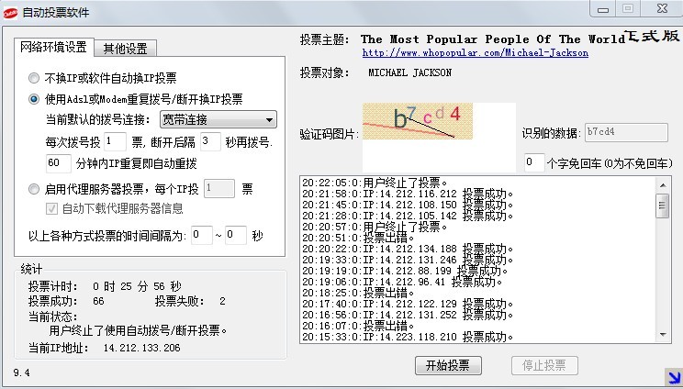The width and height of the screenshot is (683, 389).
Task: Click the 个字免回车 number input field
Action: (533, 162)
